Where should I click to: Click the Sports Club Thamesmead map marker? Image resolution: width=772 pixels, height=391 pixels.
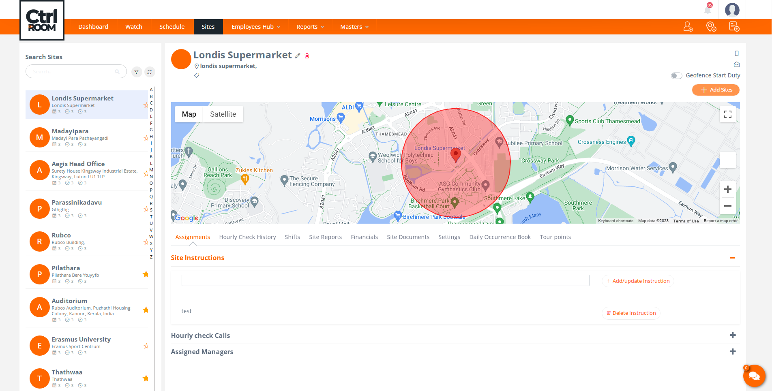570,120
